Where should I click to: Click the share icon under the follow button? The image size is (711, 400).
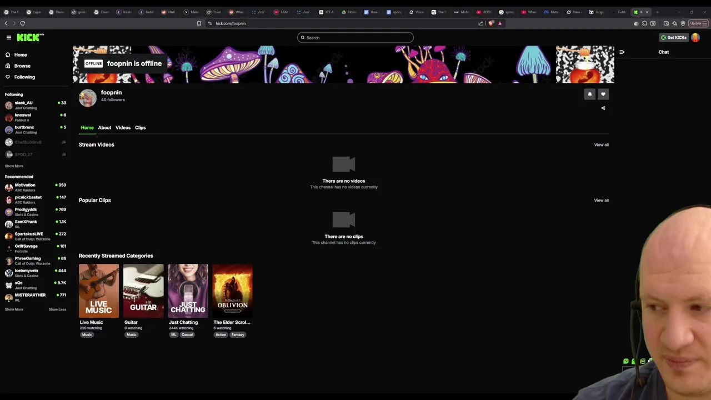click(603, 108)
